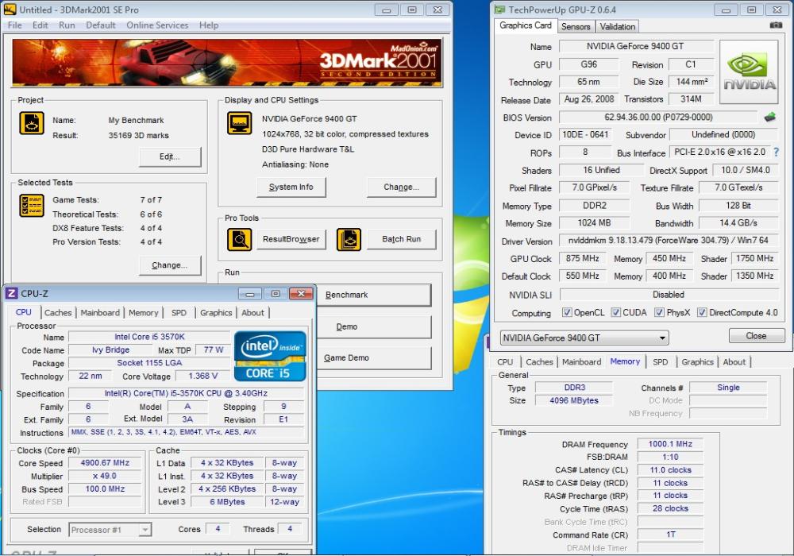794x556 pixels.
Task: Open the NVIDIA GeForce 9400 GT dropdown
Action: (x=584, y=338)
